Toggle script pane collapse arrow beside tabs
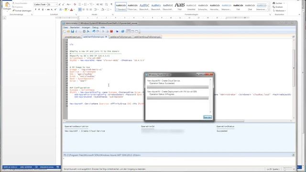Viewport: 306px width, 172px height. click(x=293, y=37)
